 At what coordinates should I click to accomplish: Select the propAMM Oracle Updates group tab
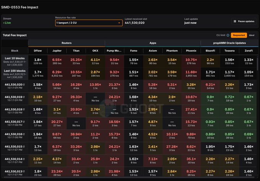tap(229, 43)
